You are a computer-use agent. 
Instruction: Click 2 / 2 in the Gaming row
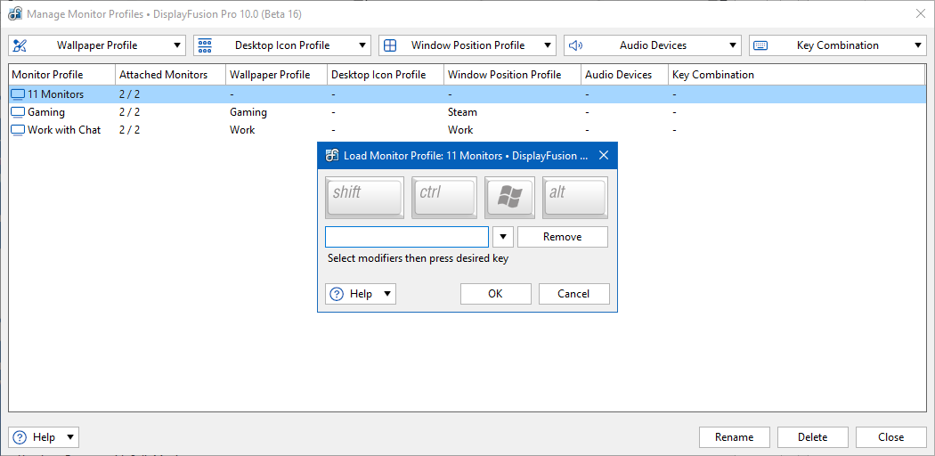click(129, 112)
